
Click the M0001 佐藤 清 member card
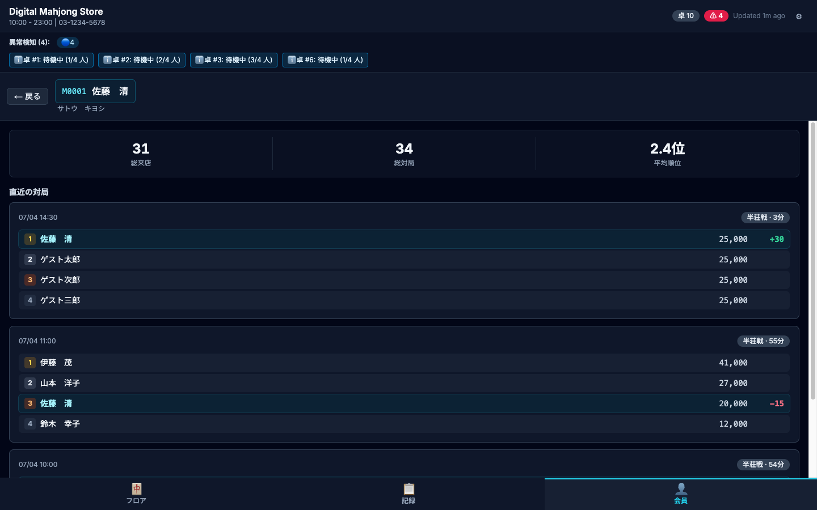tap(95, 91)
